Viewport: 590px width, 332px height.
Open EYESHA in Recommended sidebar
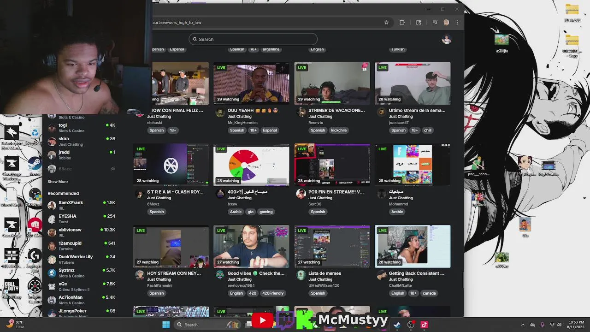coord(81,219)
